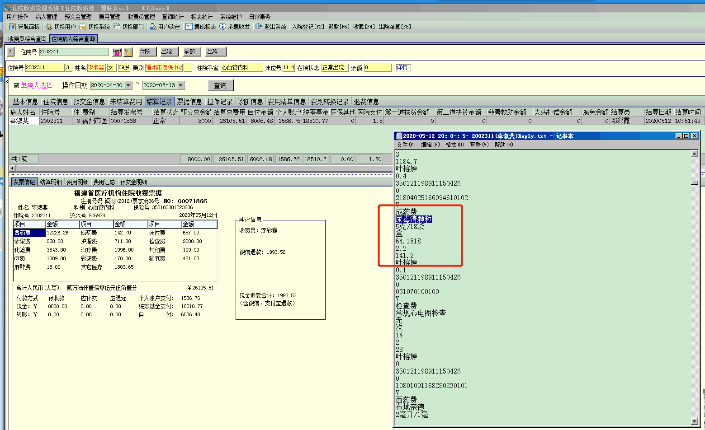Open the 报表统计 menu

coord(202,17)
